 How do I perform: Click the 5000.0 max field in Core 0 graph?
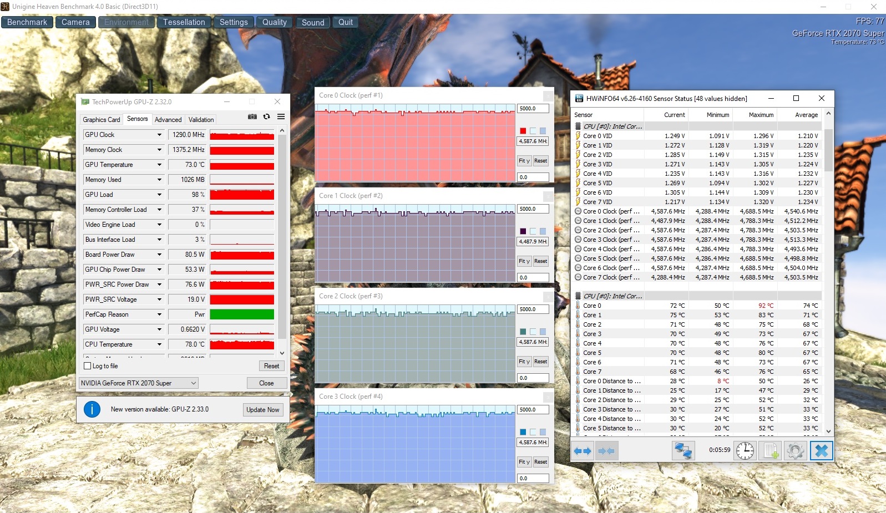[x=533, y=109]
